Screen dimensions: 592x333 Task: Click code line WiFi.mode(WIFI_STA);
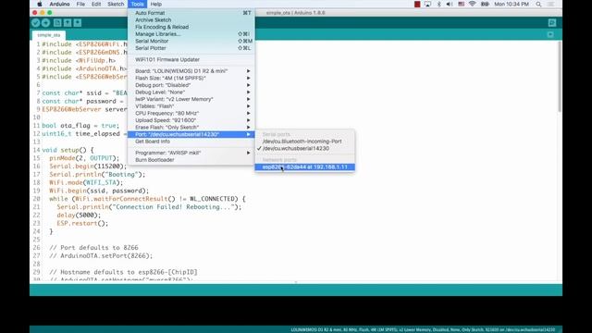86,182
